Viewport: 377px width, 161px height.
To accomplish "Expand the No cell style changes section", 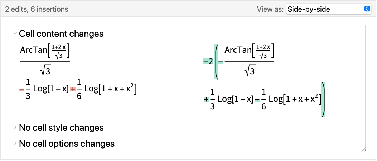I will click(x=15, y=127).
